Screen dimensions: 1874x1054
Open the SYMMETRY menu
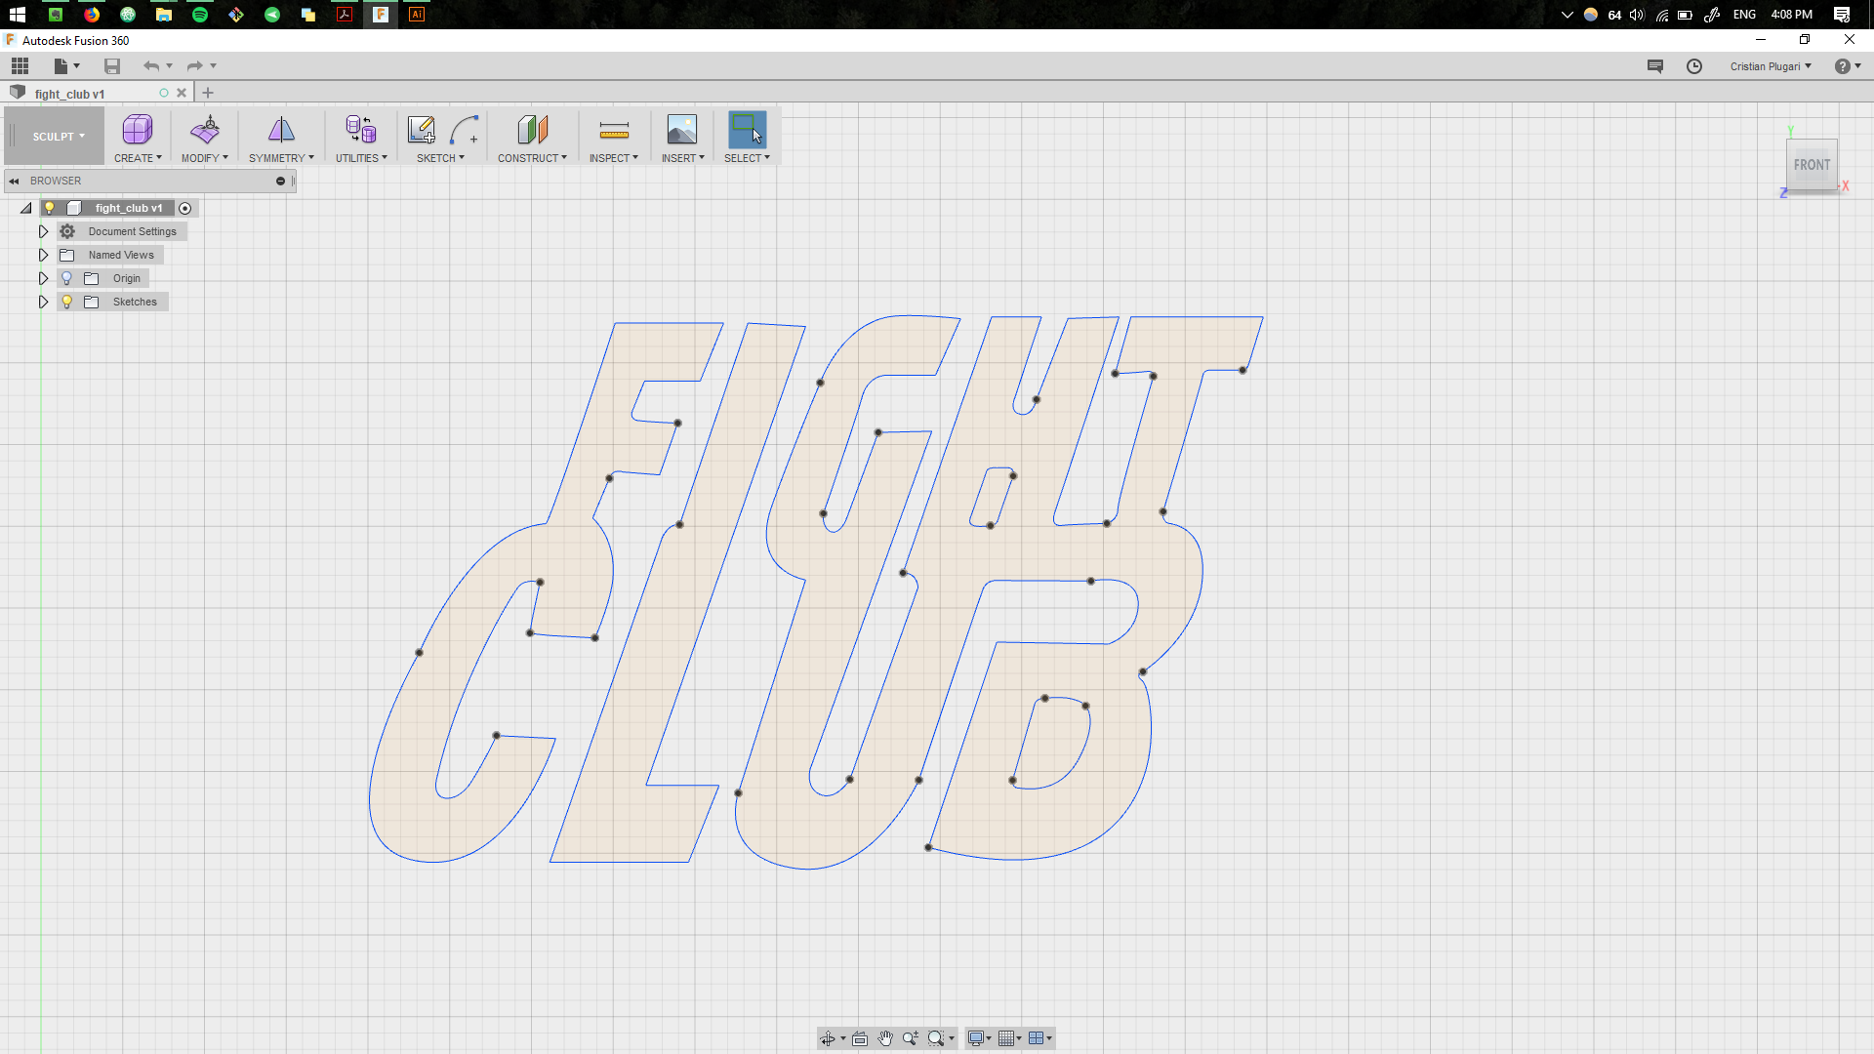pyautogui.click(x=281, y=158)
